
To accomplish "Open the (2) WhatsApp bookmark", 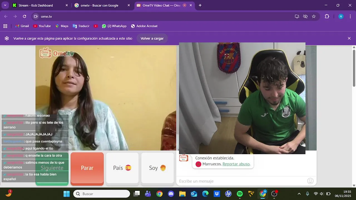I will point(114,26).
